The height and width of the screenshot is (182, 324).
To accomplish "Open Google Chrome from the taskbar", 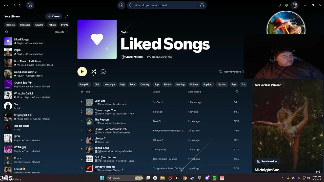I will coord(185,178).
